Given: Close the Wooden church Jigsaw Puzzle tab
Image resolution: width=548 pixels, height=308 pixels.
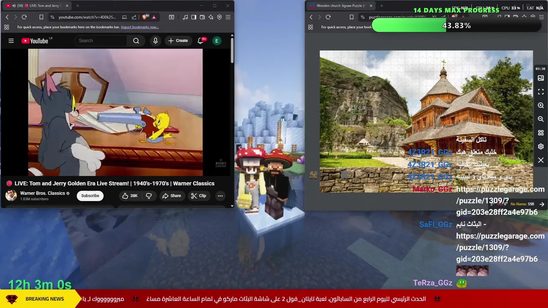Looking at the screenshot, I should click(x=371, y=6).
